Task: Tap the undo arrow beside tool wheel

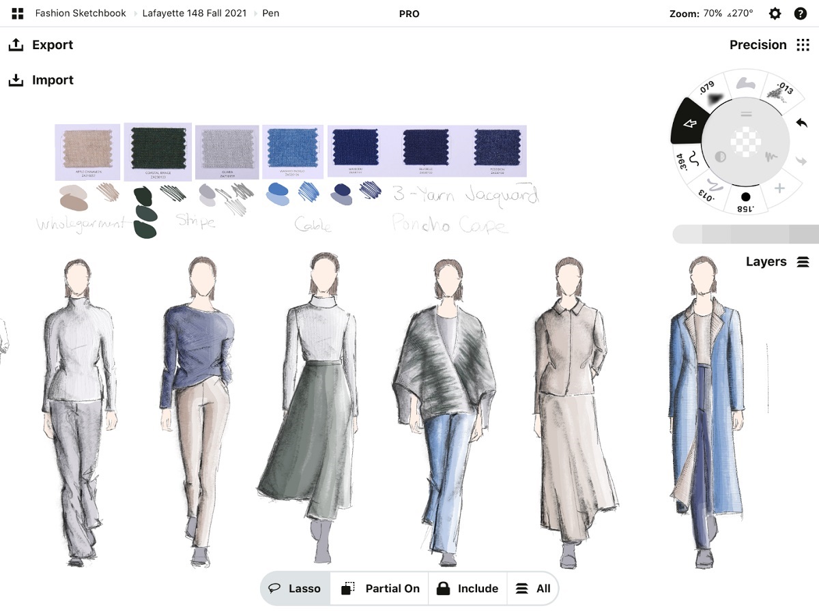Action: tap(801, 123)
